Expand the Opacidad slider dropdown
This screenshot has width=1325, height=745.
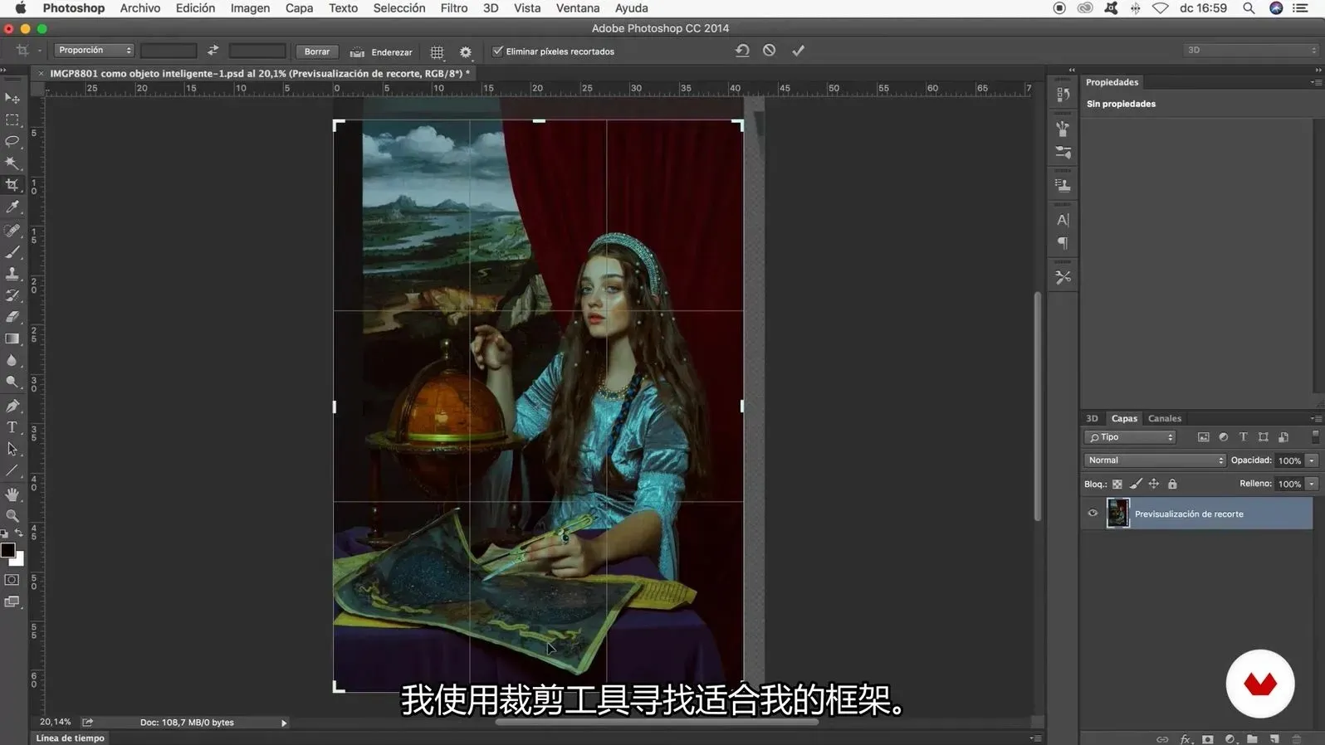tap(1312, 460)
